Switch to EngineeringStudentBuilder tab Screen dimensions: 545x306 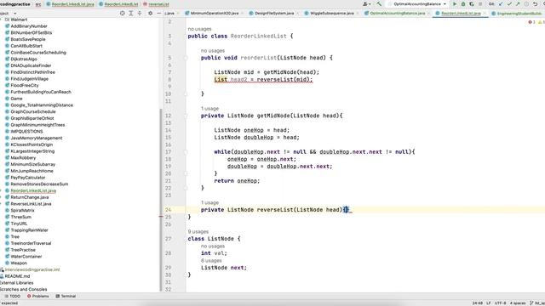point(517,14)
